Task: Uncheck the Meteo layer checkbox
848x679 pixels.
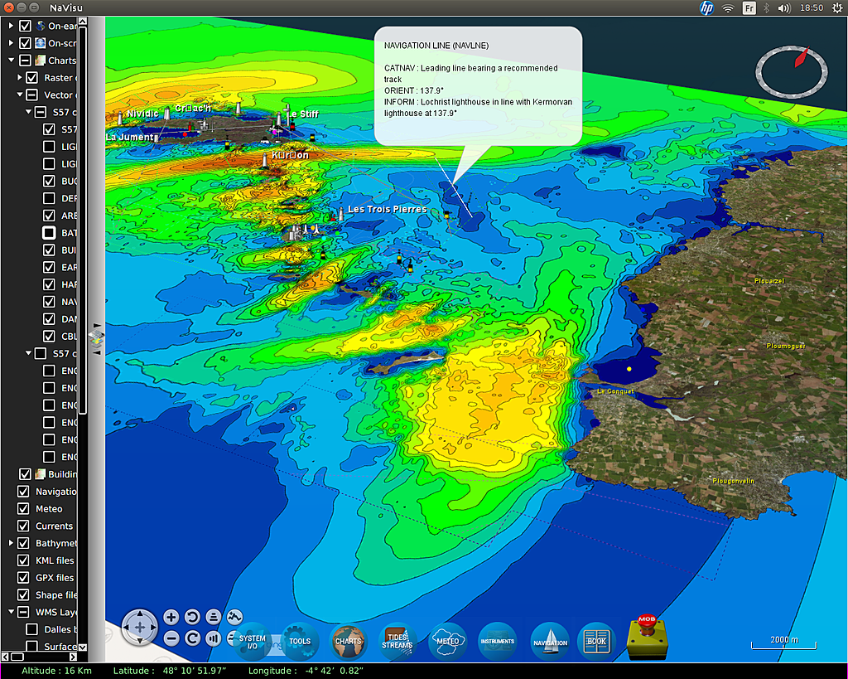Action: pos(23,508)
